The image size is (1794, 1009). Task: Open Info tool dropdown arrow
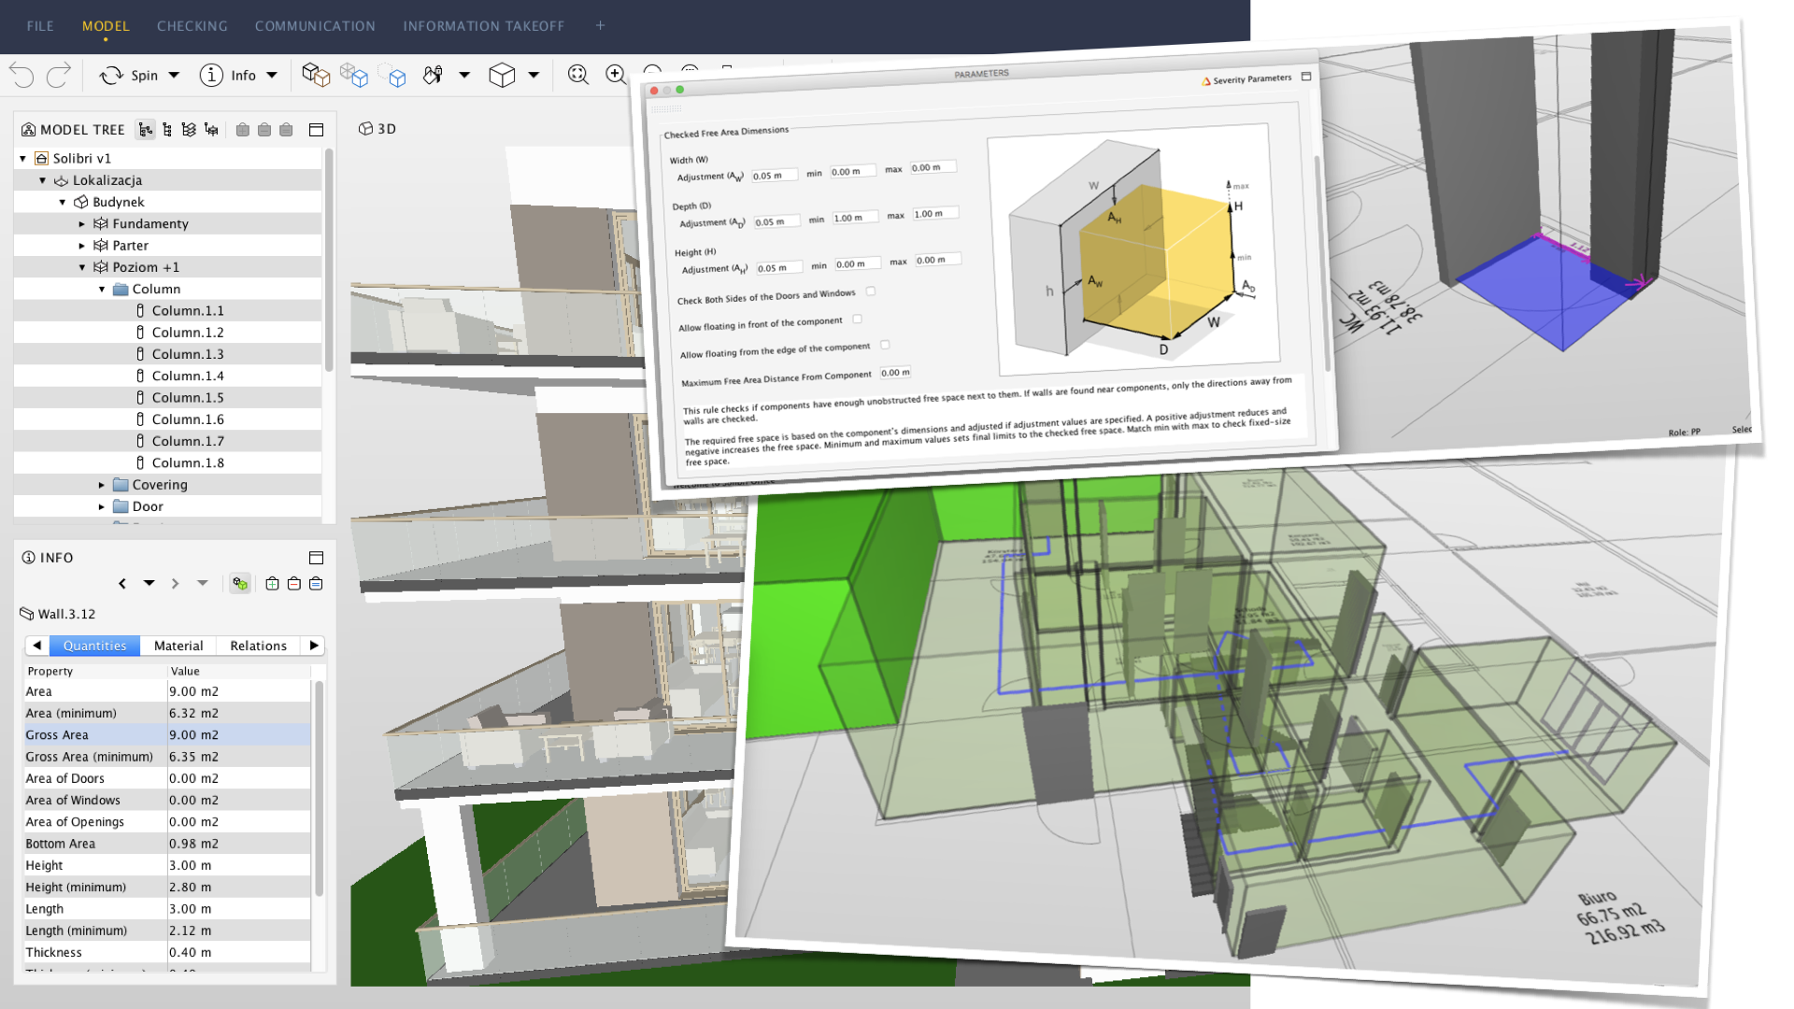(272, 76)
